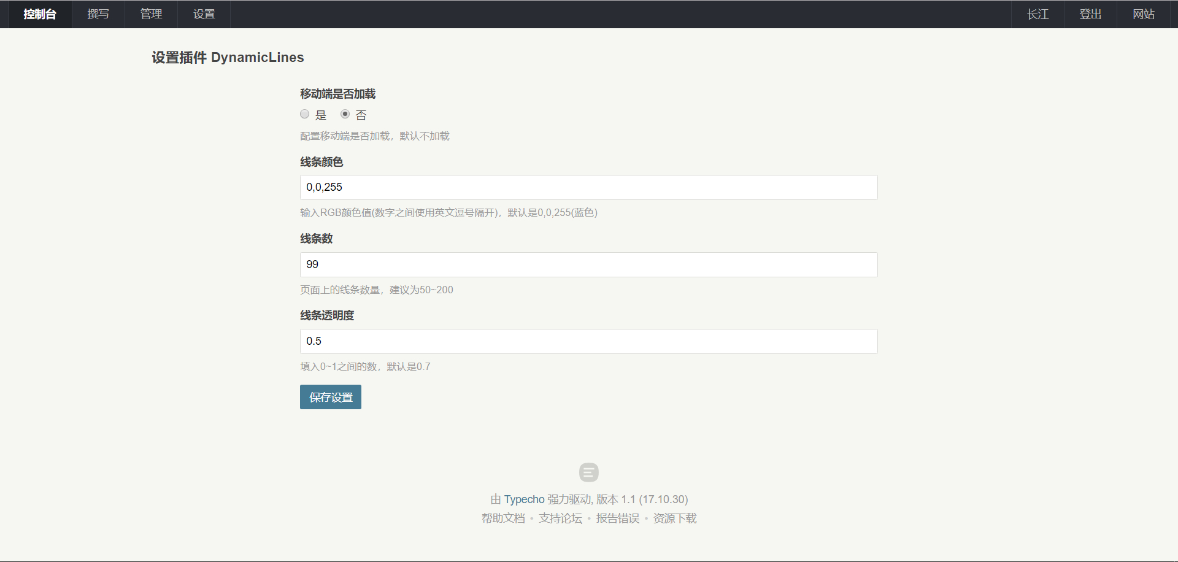Click hint text 填入0~1之间的数，默认是0.7
Image resolution: width=1178 pixels, height=562 pixels.
[x=365, y=366]
